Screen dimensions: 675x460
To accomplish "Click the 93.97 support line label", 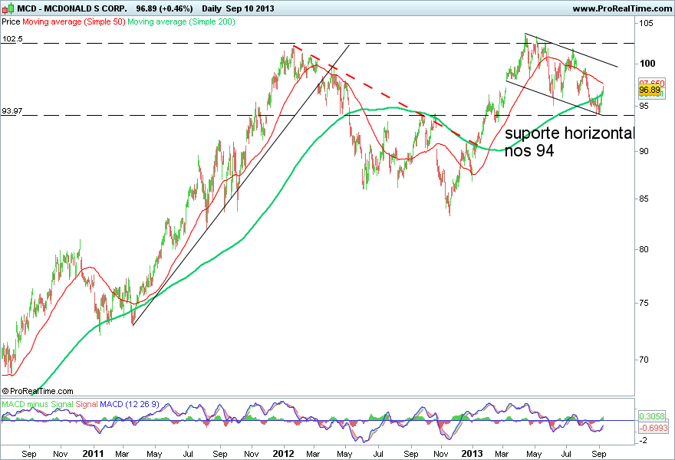I will 12,111.
